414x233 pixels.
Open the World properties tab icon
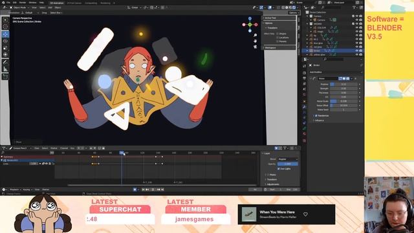click(x=305, y=94)
